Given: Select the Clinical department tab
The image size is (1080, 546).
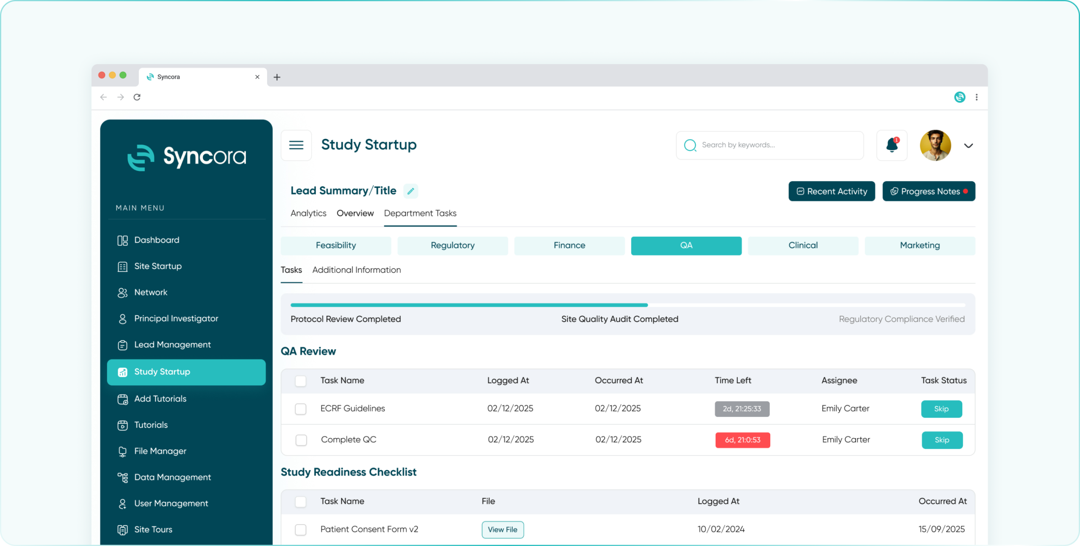Looking at the screenshot, I should coord(803,246).
